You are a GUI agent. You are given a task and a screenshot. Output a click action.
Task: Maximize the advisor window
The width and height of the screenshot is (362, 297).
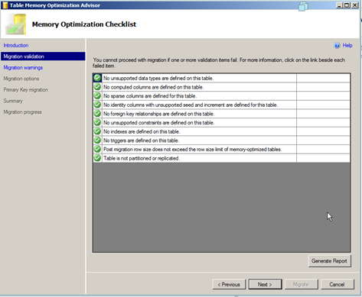point(347,5)
